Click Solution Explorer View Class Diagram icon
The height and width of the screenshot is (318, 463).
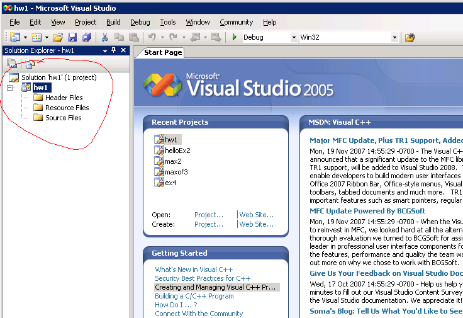(x=30, y=63)
